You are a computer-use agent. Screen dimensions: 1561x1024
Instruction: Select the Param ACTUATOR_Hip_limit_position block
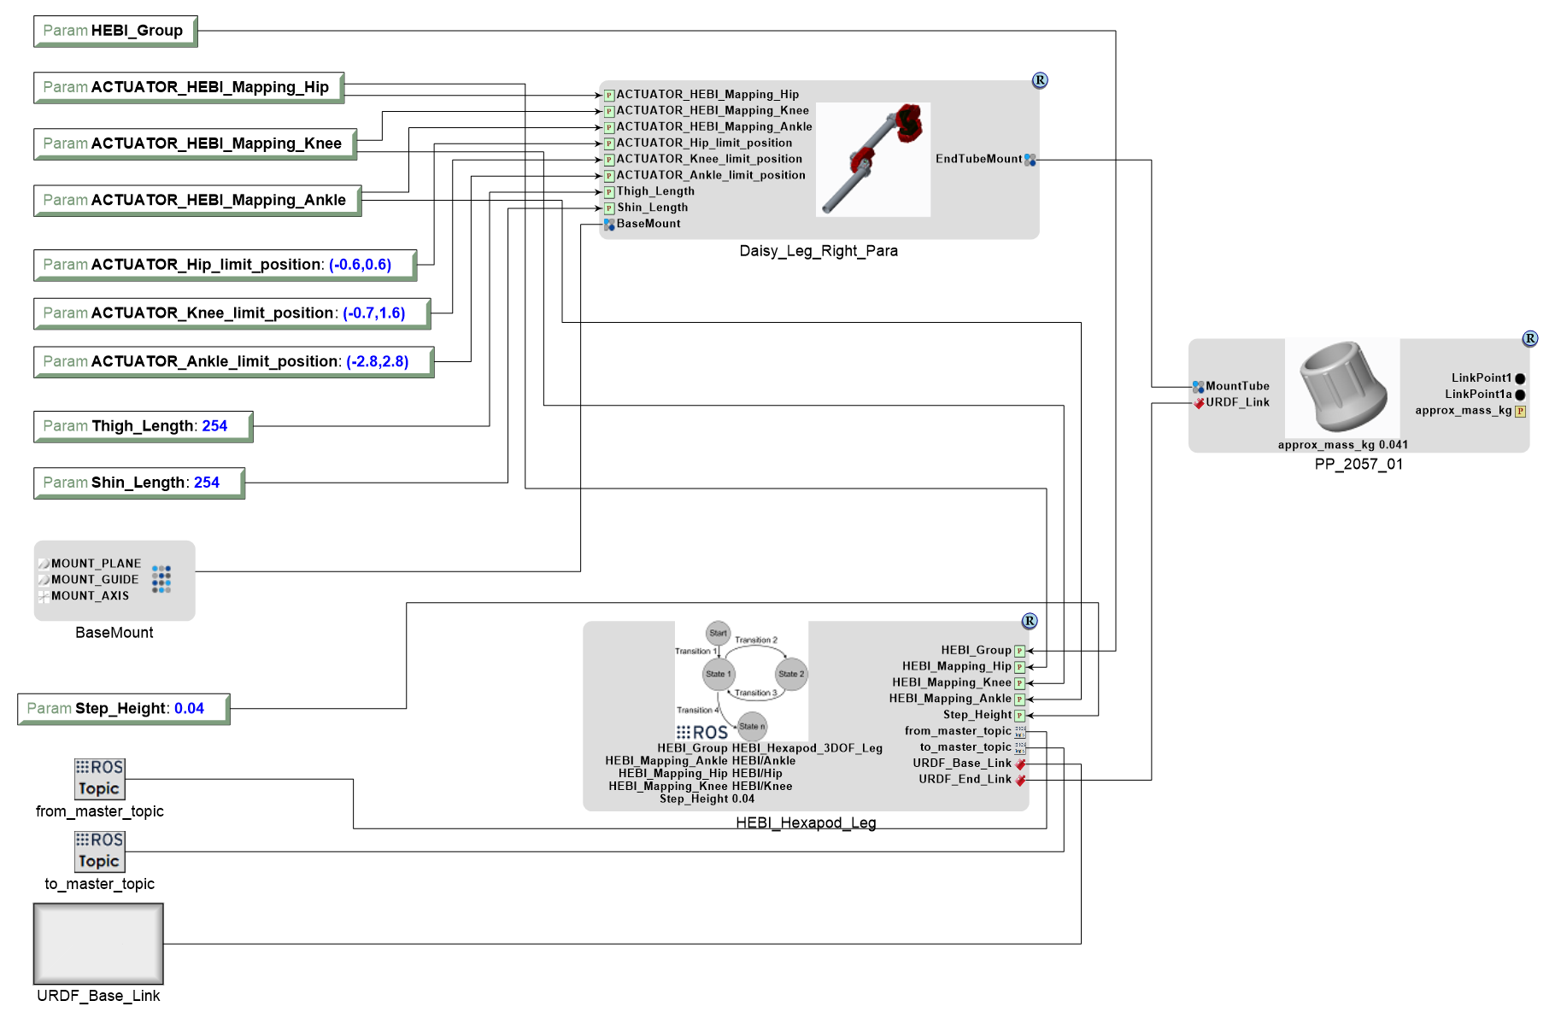tap(226, 265)
